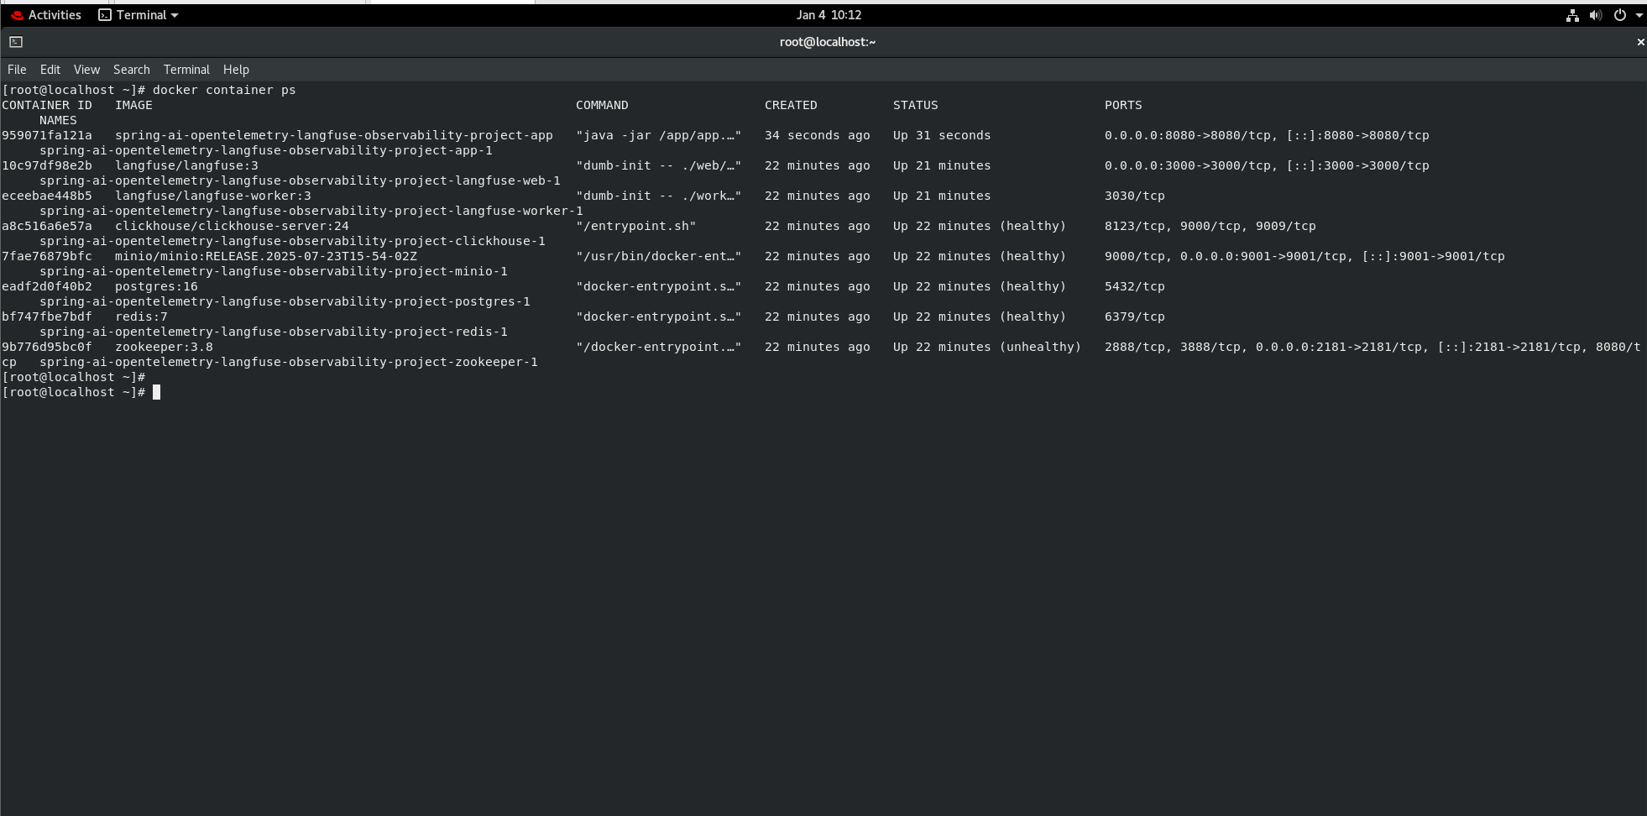Click the docker container ps command text

point(223,89)
